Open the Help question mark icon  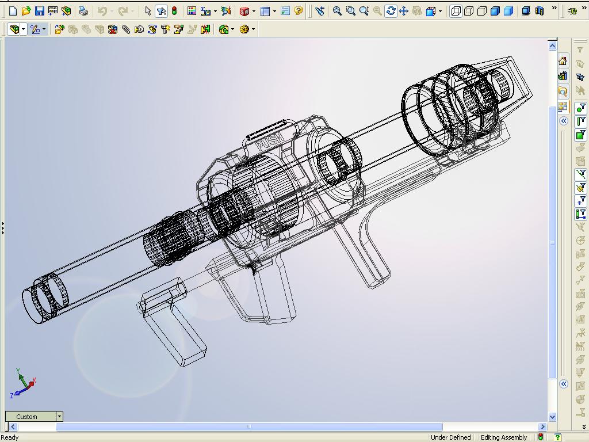click(x=298, y=11)
